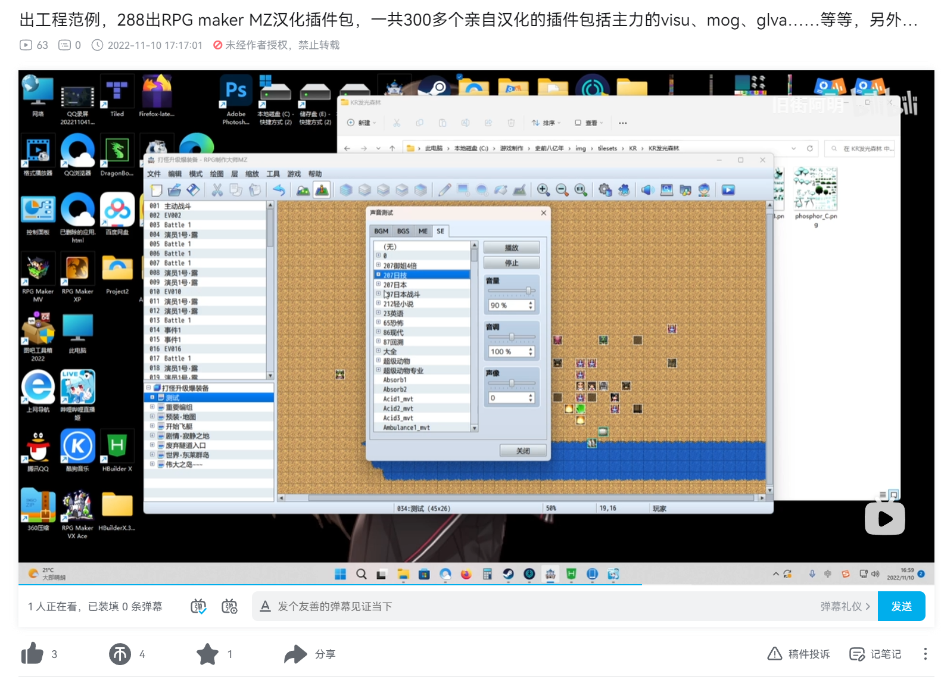
Task: Expand the 207御姐4倍 sound folder
Action: click(378, 265)
